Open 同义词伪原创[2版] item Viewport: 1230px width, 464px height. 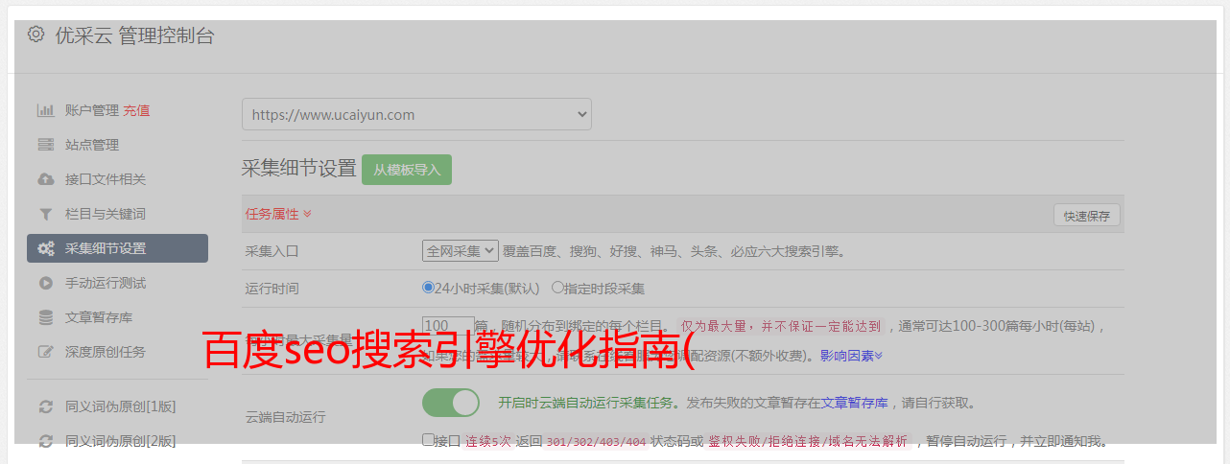(120, 441)
